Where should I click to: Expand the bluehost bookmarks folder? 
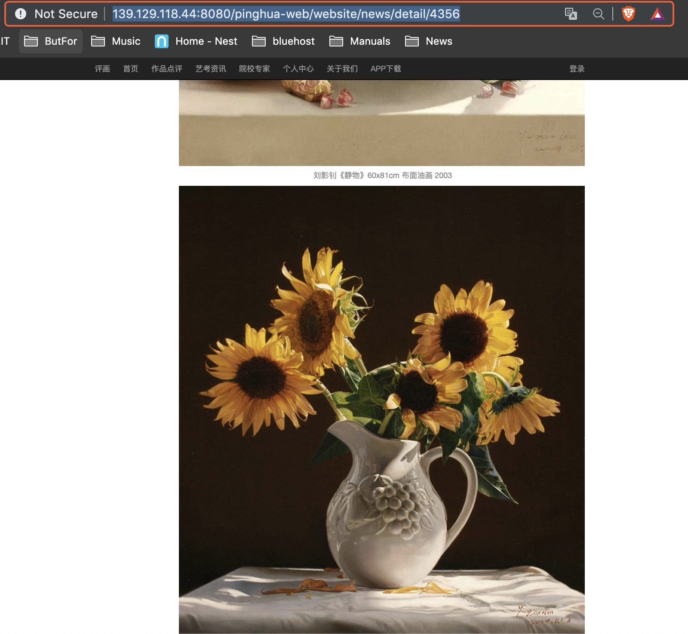tap(283, 41)
